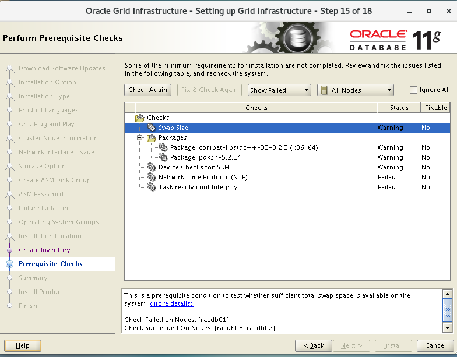Image resolution: width=457 pixels, height=357 pixels.
Task: Click Summary in step list
Action: click(x=33, y=278)
